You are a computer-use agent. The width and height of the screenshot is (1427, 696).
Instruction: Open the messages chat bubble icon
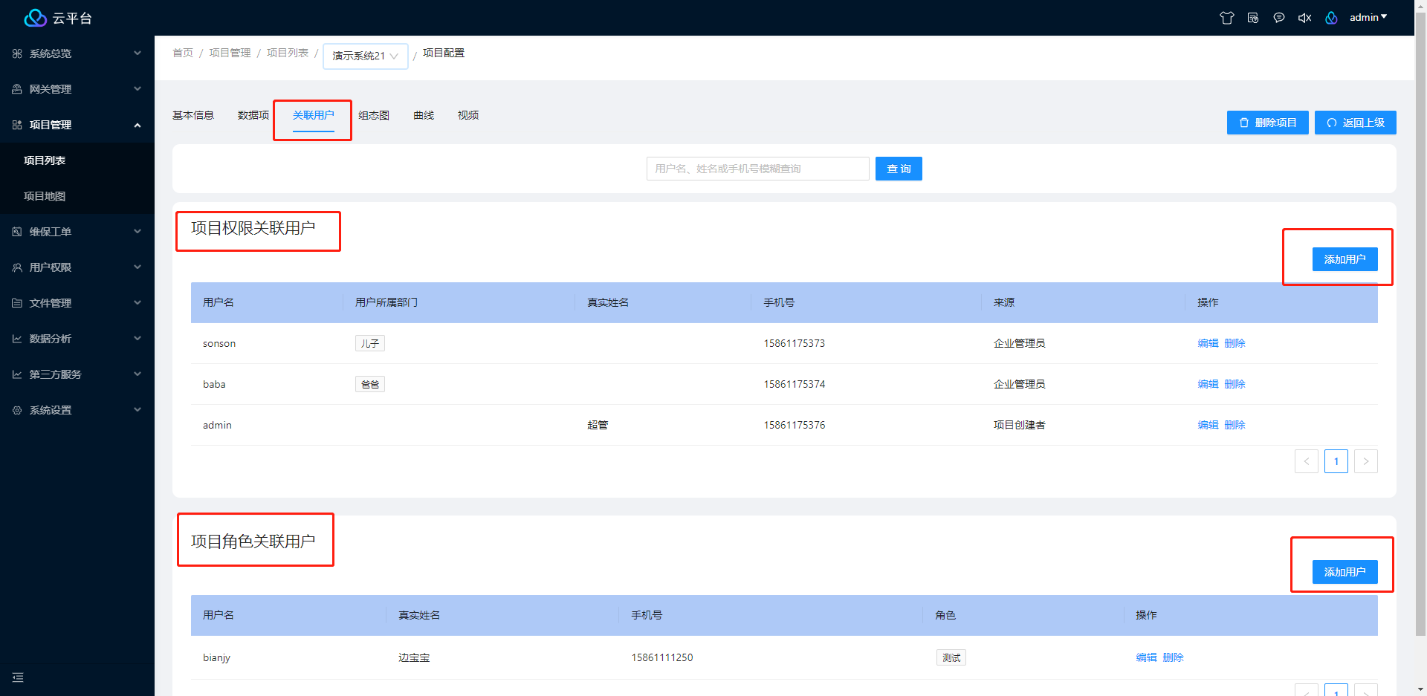[x=1279, y=18]
